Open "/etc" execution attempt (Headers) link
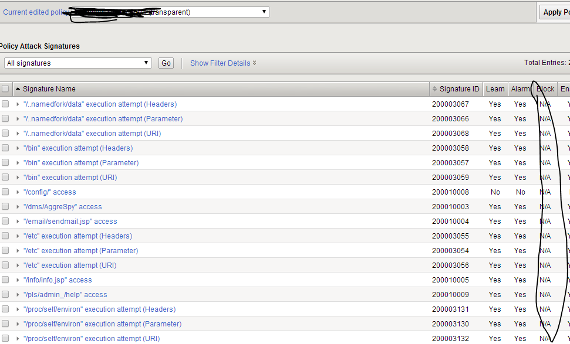 tap(78, 236)
